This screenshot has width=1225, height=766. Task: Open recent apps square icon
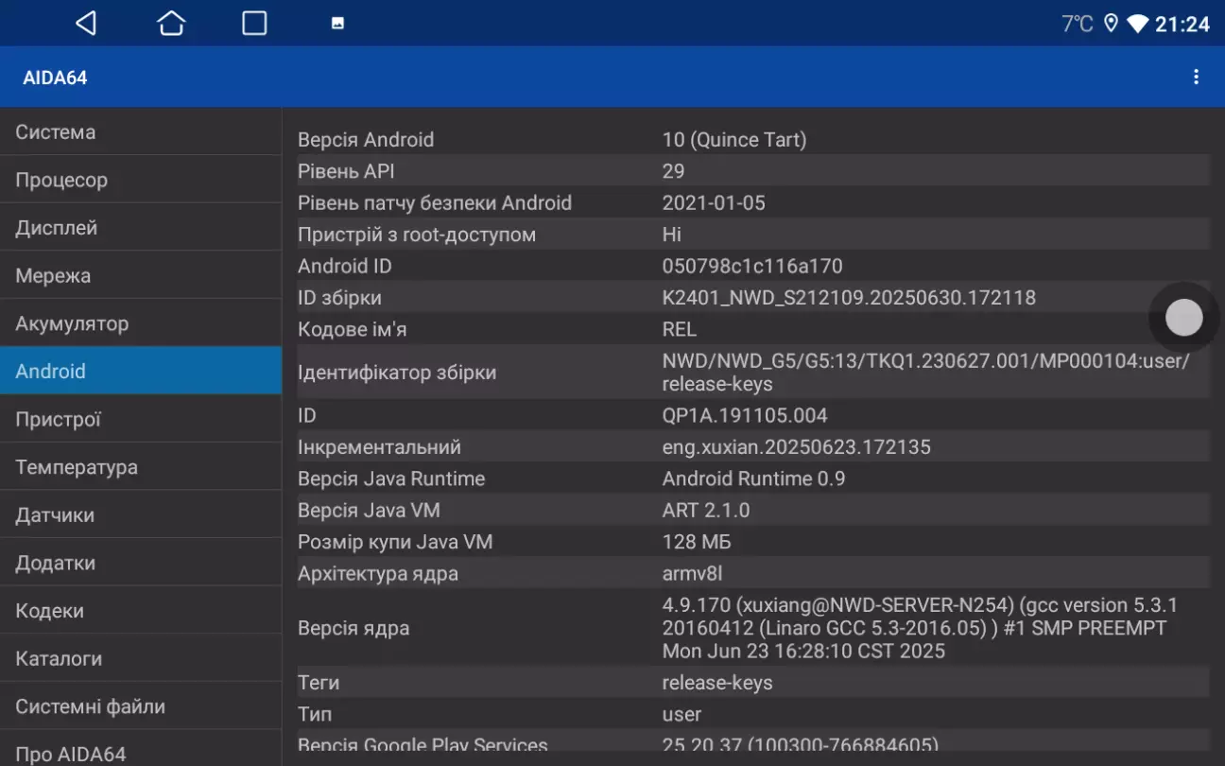tap(254, 24)
